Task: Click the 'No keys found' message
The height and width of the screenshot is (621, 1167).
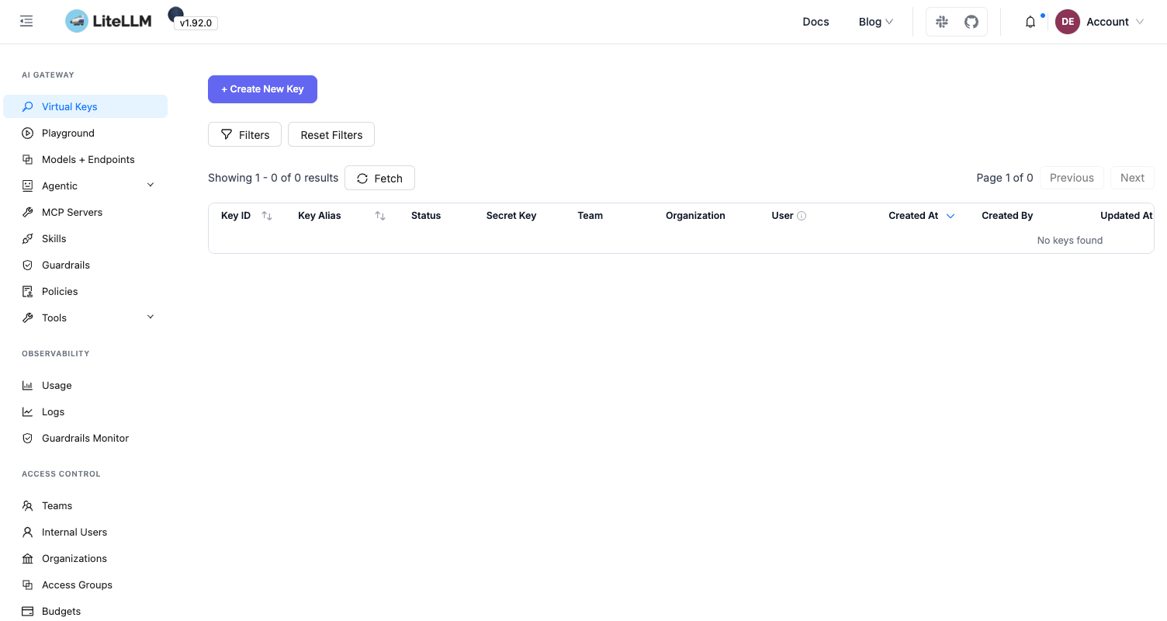Action: pos(1070,241)
